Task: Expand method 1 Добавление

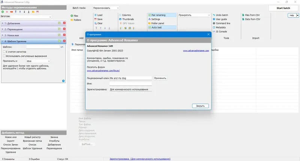Action: (3, 23)
